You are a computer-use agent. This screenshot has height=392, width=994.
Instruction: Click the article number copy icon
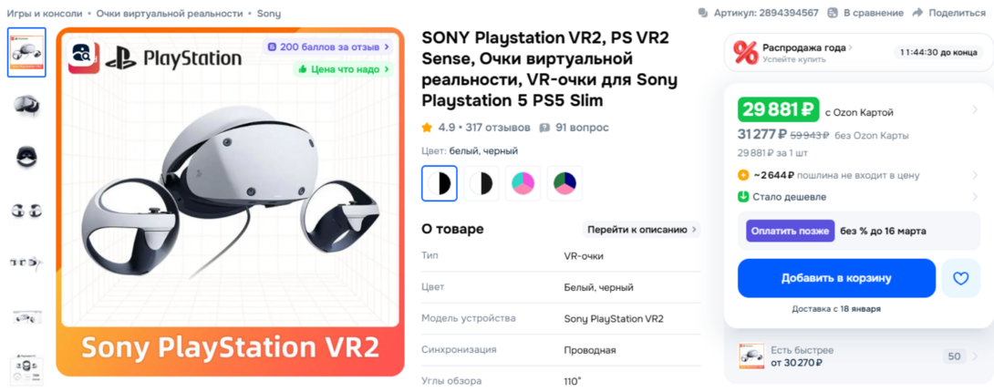tap(702, 13)
